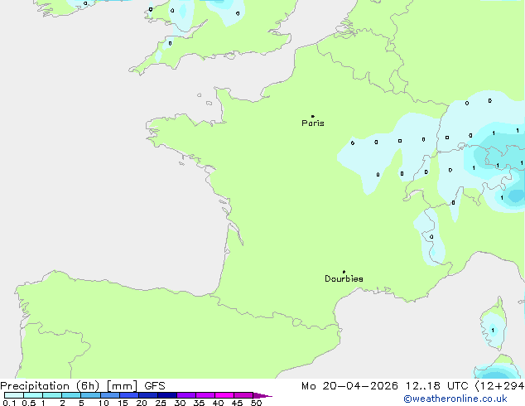The width and height of the screenshot is (525, 406).
Task: Click the 50 legend scale value
Action: (256, 403)
